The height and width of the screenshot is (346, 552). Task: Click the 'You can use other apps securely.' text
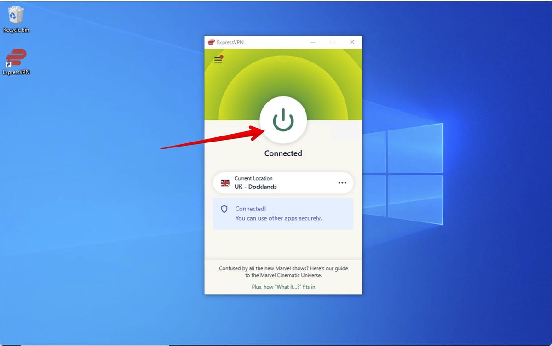tap(279, 218)
